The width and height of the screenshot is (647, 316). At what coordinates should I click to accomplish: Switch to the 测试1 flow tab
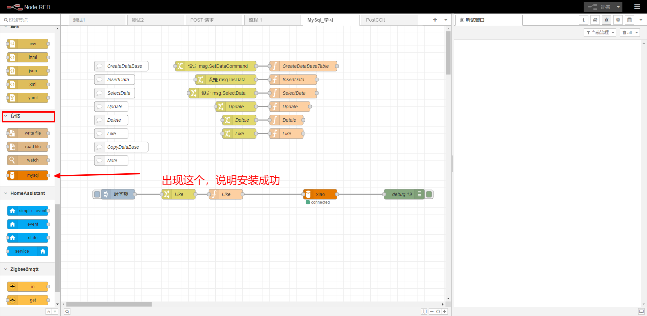[x=97, y=20]
